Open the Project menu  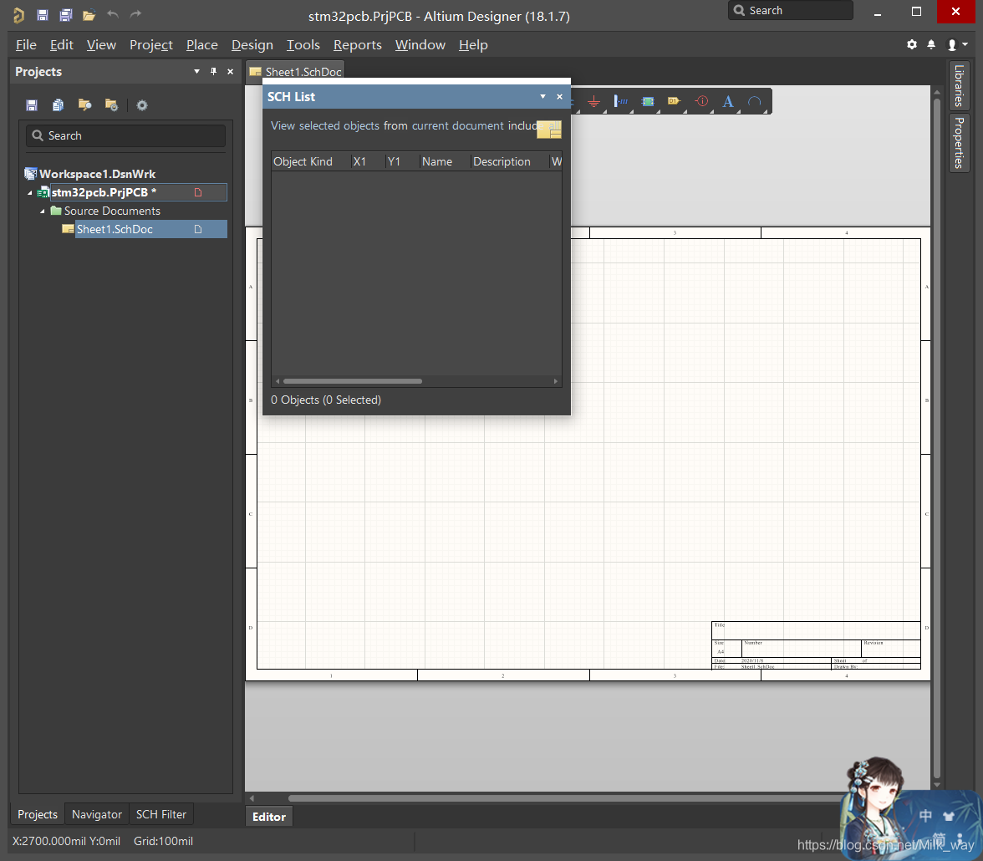[x=151, y=45]
